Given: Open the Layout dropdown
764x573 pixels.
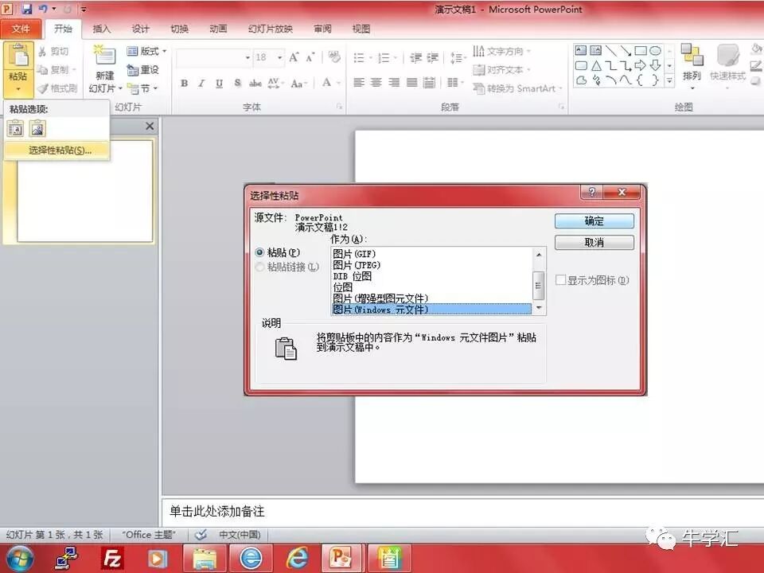Looking at the screenshot, I should pyautogui.click(x=146, y=51).
